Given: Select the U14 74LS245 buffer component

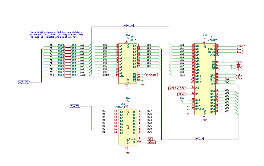Looking at the screenshot, I should coord(127,127).
